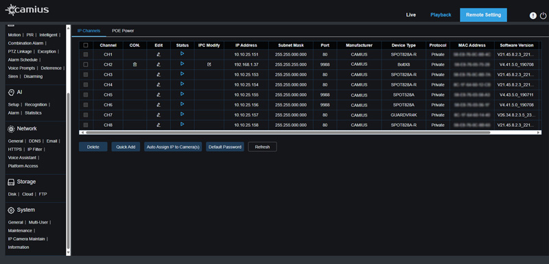Open Email settings under Network

(x=52, y=141)
